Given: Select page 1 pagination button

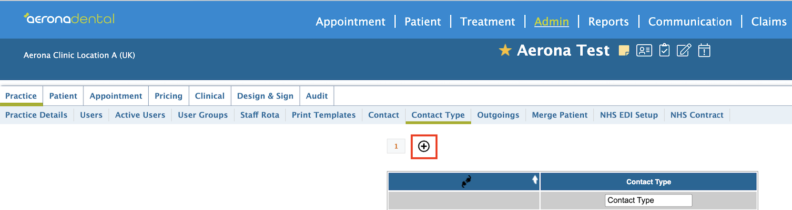Looking at the screenshot, I should point(396,146).
